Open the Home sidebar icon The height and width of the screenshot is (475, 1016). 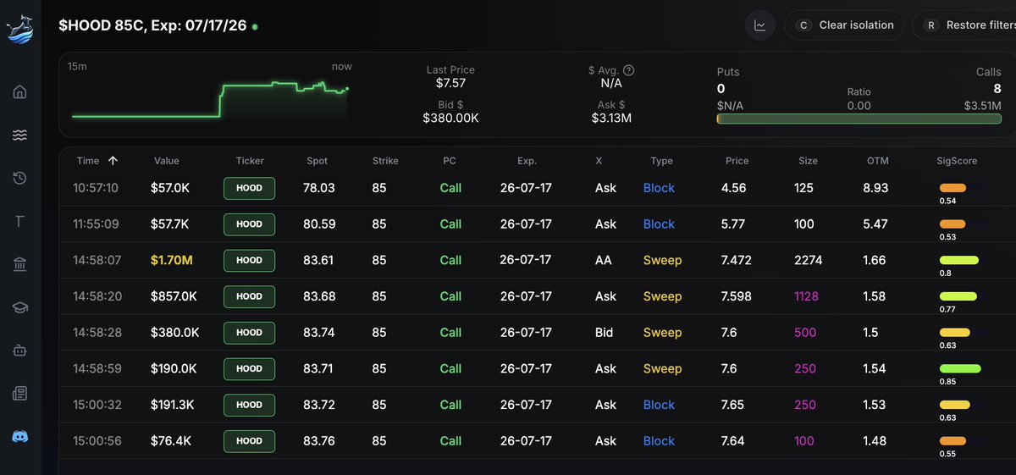(20, 91)
